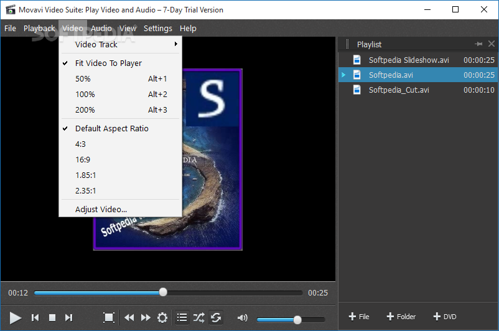Select Softpedia.avi in the playlist
Image resolution: width=499 pixels, height=331 pixels.
tap(418, 75)
